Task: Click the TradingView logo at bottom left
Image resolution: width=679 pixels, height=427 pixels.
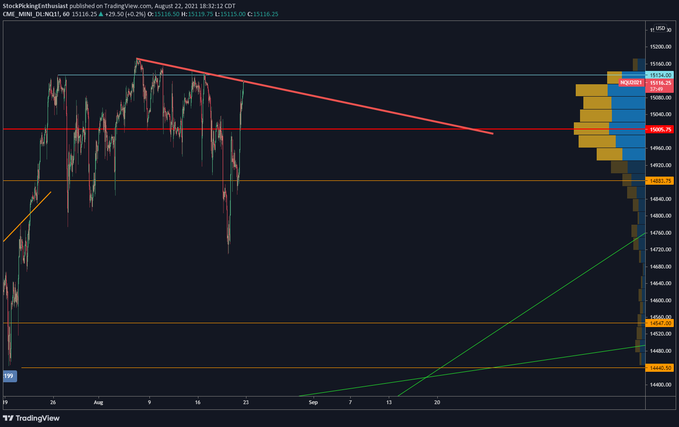Action: tap(31, 418)
